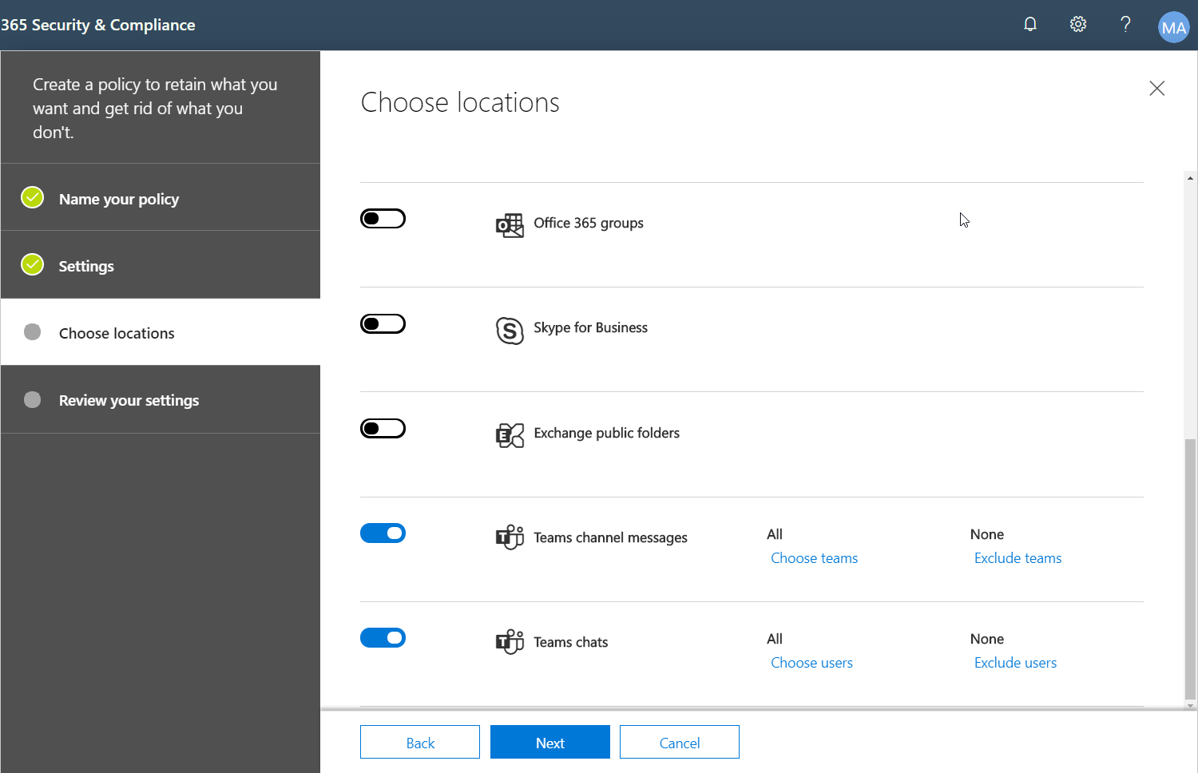
Task: Click the Skype for Business icon
Action: tap(510, 330)
